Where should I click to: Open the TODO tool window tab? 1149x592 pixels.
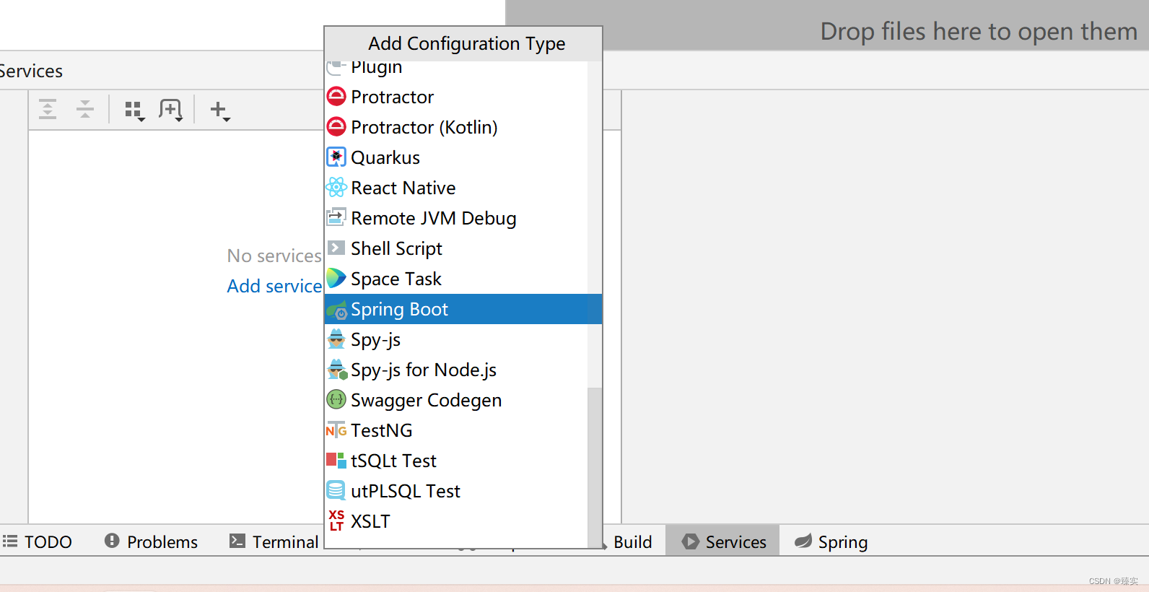(38, 541)
